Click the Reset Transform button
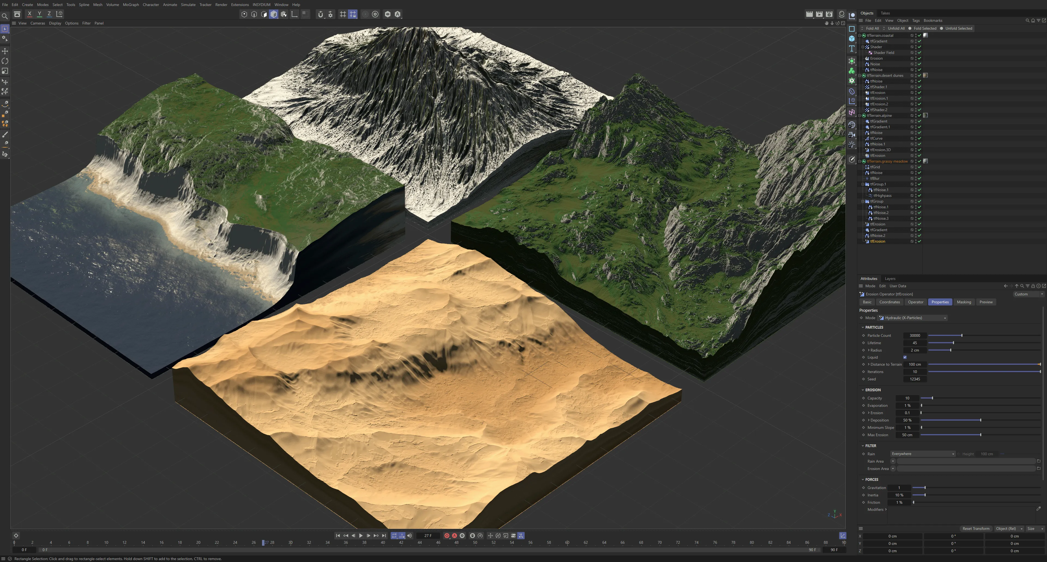The image size is (1047, 562). click(976, 529)
